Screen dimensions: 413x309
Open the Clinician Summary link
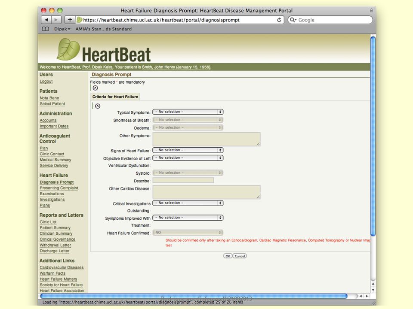56,233
